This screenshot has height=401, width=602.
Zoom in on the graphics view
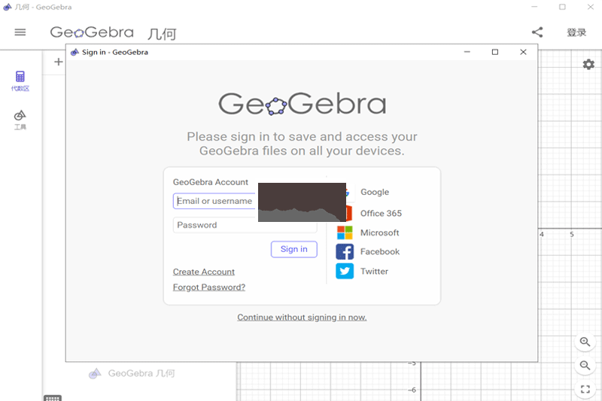click(585, 342)
